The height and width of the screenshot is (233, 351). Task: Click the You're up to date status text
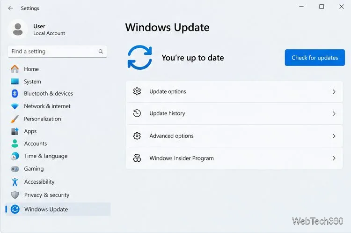(192, 58)
